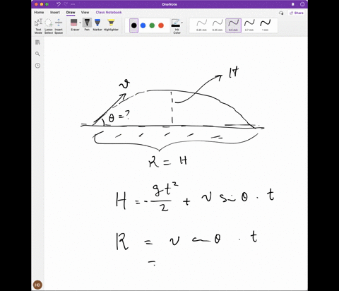Open the Class Notebook tab
The height and width of the screenshot is (291, 339).
tap(109, 12)
